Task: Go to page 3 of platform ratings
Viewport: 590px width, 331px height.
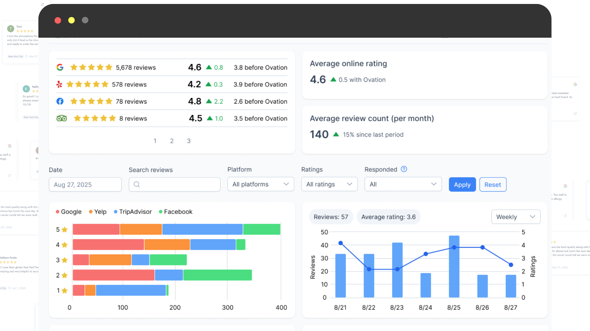Action: click(189, 141)
